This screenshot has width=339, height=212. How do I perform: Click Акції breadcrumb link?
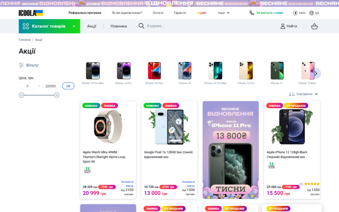[39, 39]
